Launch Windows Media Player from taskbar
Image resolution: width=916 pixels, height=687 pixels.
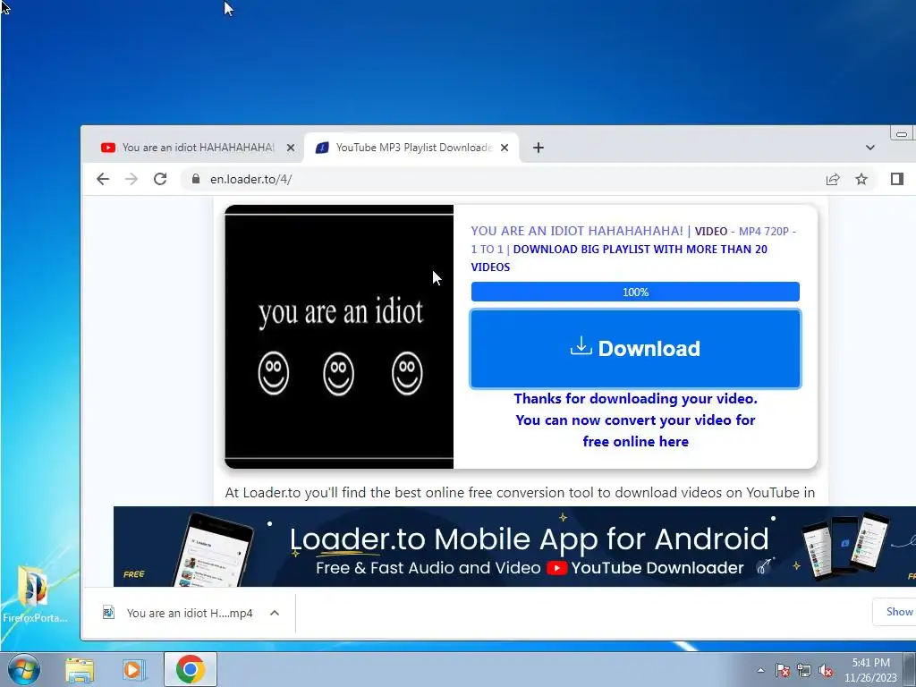click(134, 670)
